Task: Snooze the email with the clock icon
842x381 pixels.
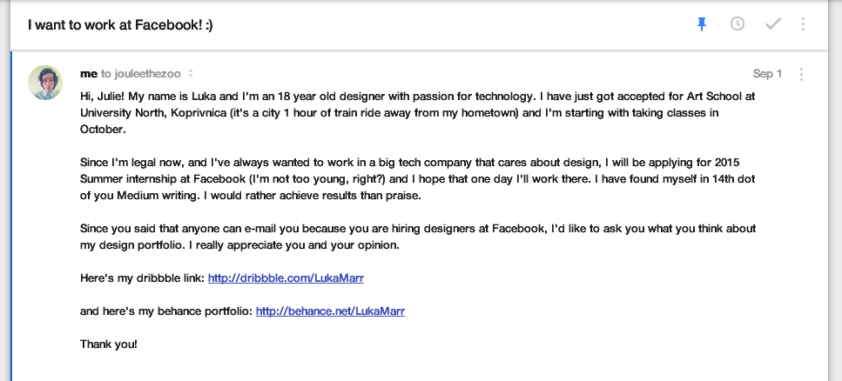Action: [738, 23]
